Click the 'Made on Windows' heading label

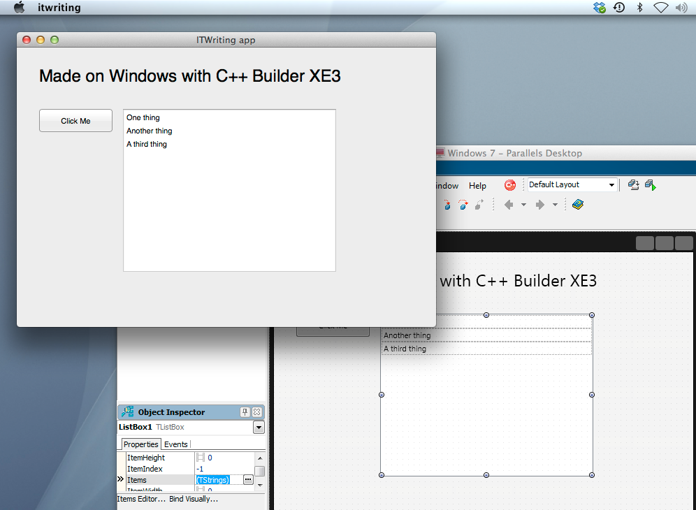(x=189, y=76)
